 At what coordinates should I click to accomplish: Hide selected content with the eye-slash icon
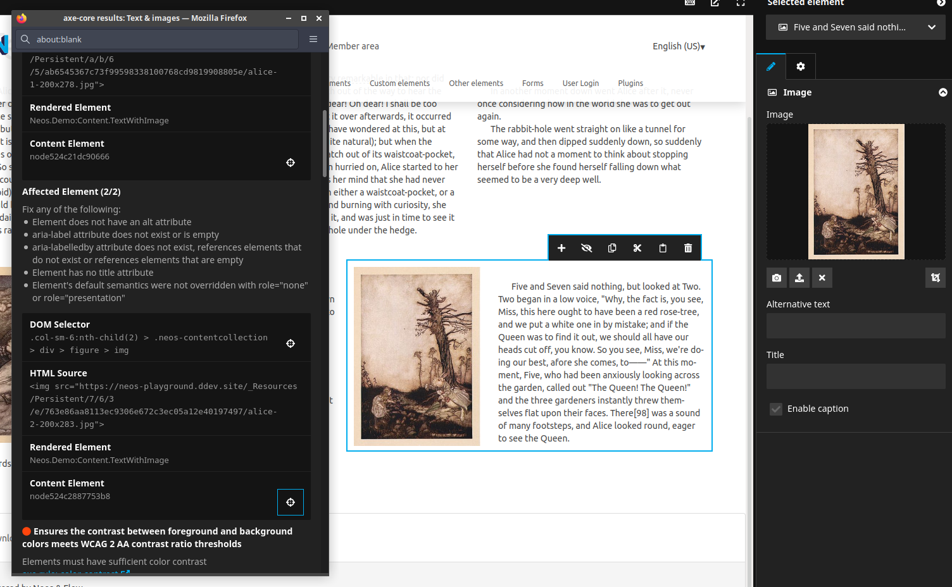pos(587,248)
